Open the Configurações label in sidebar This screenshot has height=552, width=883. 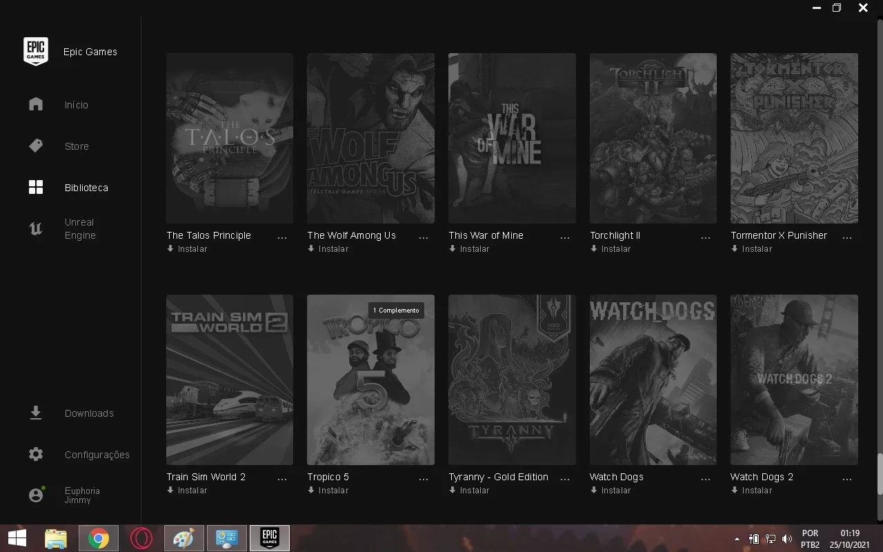pyautogui.click(x=97, y=455)
